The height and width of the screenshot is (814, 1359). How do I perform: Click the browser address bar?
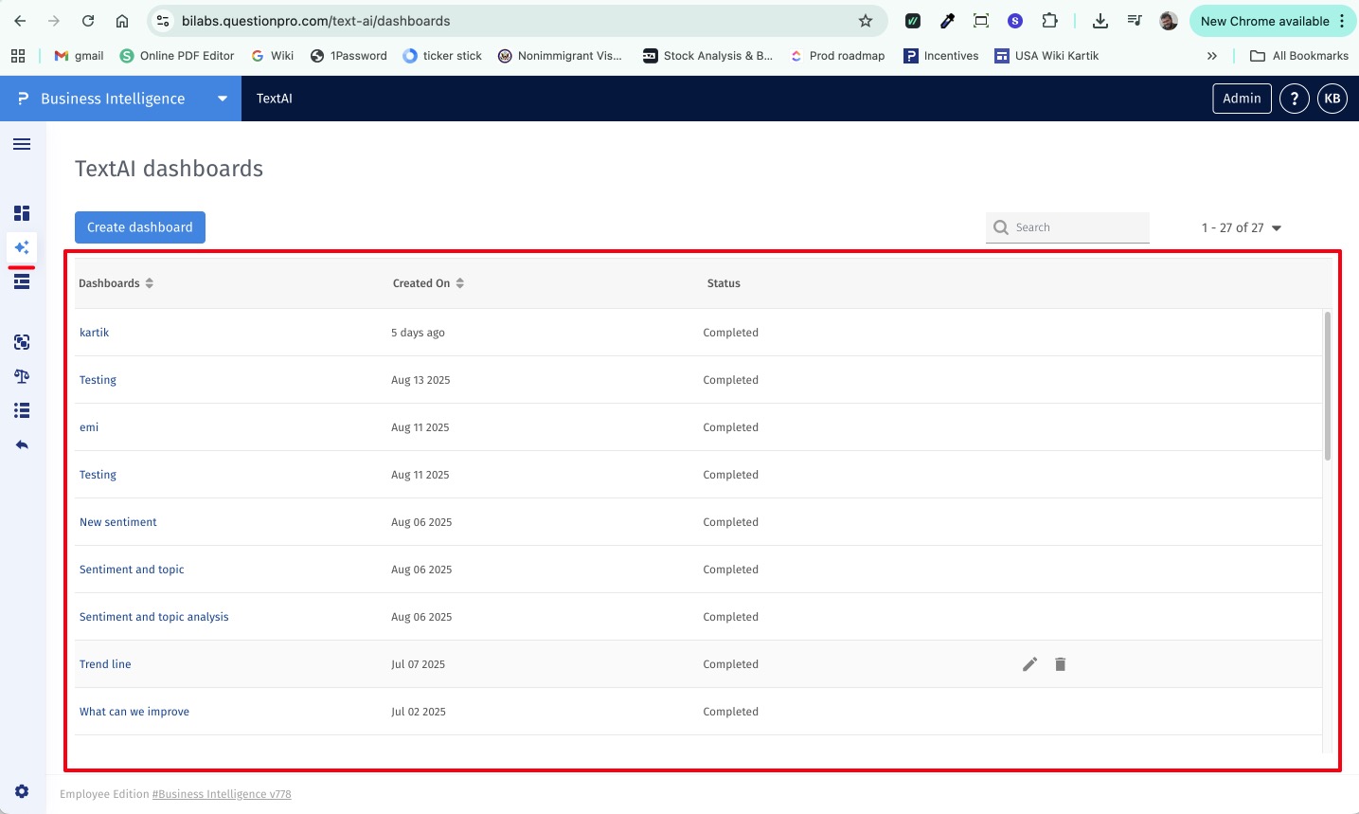(x=518, y=21)
